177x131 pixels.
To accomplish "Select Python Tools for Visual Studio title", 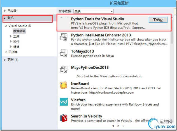I will [x=97, y=19].
